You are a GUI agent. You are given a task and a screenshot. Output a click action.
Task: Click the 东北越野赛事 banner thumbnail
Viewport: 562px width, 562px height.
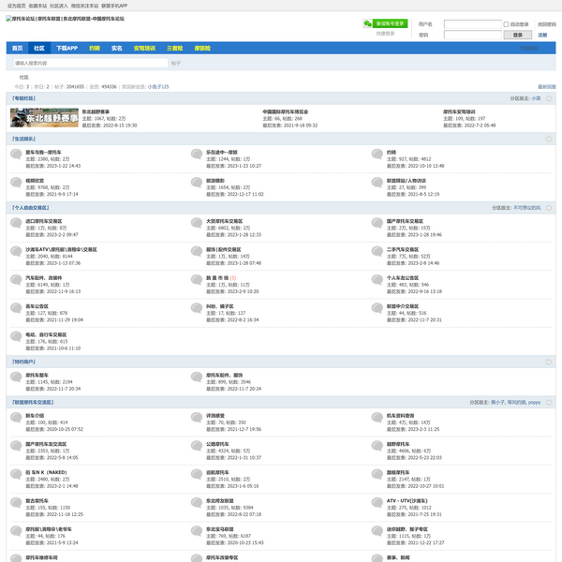[44, 117]
